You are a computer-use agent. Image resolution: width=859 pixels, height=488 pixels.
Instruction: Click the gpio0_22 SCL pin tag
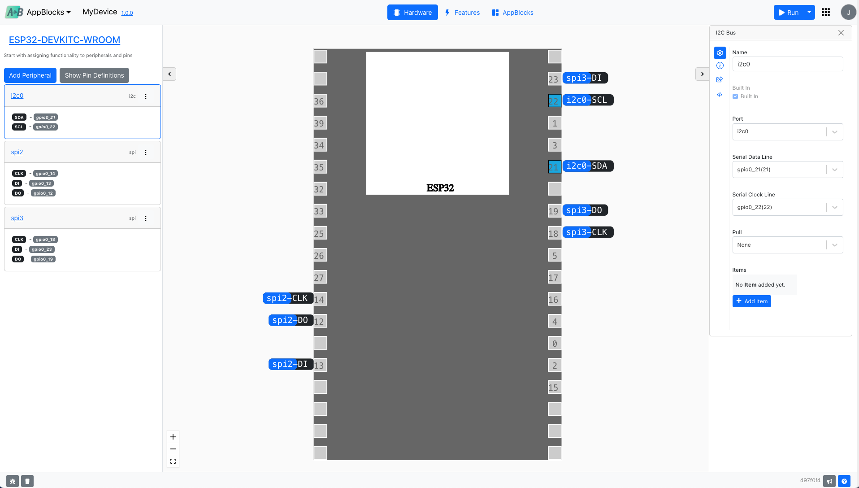pyautogui.click(x=45, y=127)
